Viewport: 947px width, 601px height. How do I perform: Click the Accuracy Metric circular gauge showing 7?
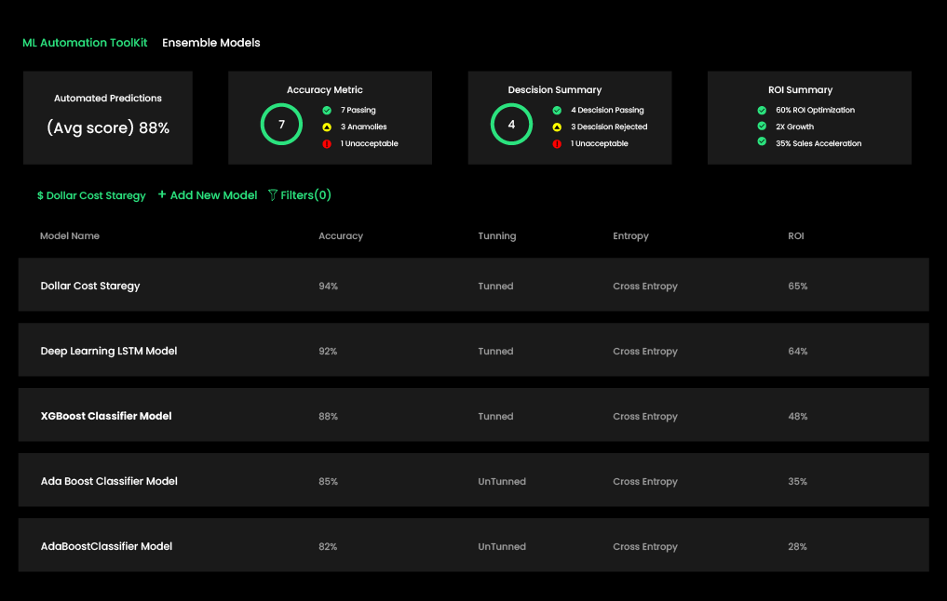click(x=281, y=125)
